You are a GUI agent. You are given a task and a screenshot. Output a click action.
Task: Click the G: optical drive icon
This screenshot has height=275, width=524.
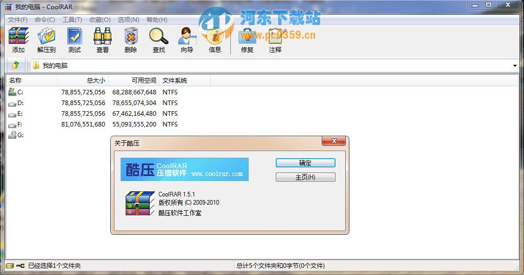[12, 135]
